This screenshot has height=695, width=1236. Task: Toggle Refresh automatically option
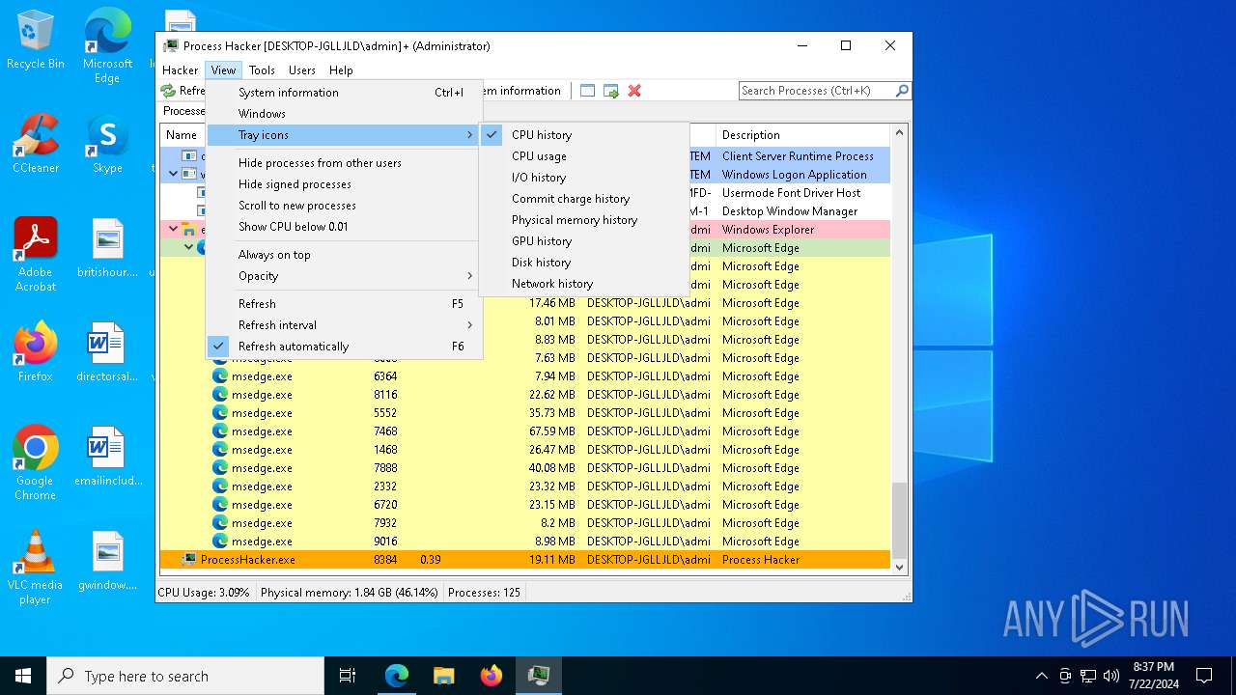click(344, 347)
